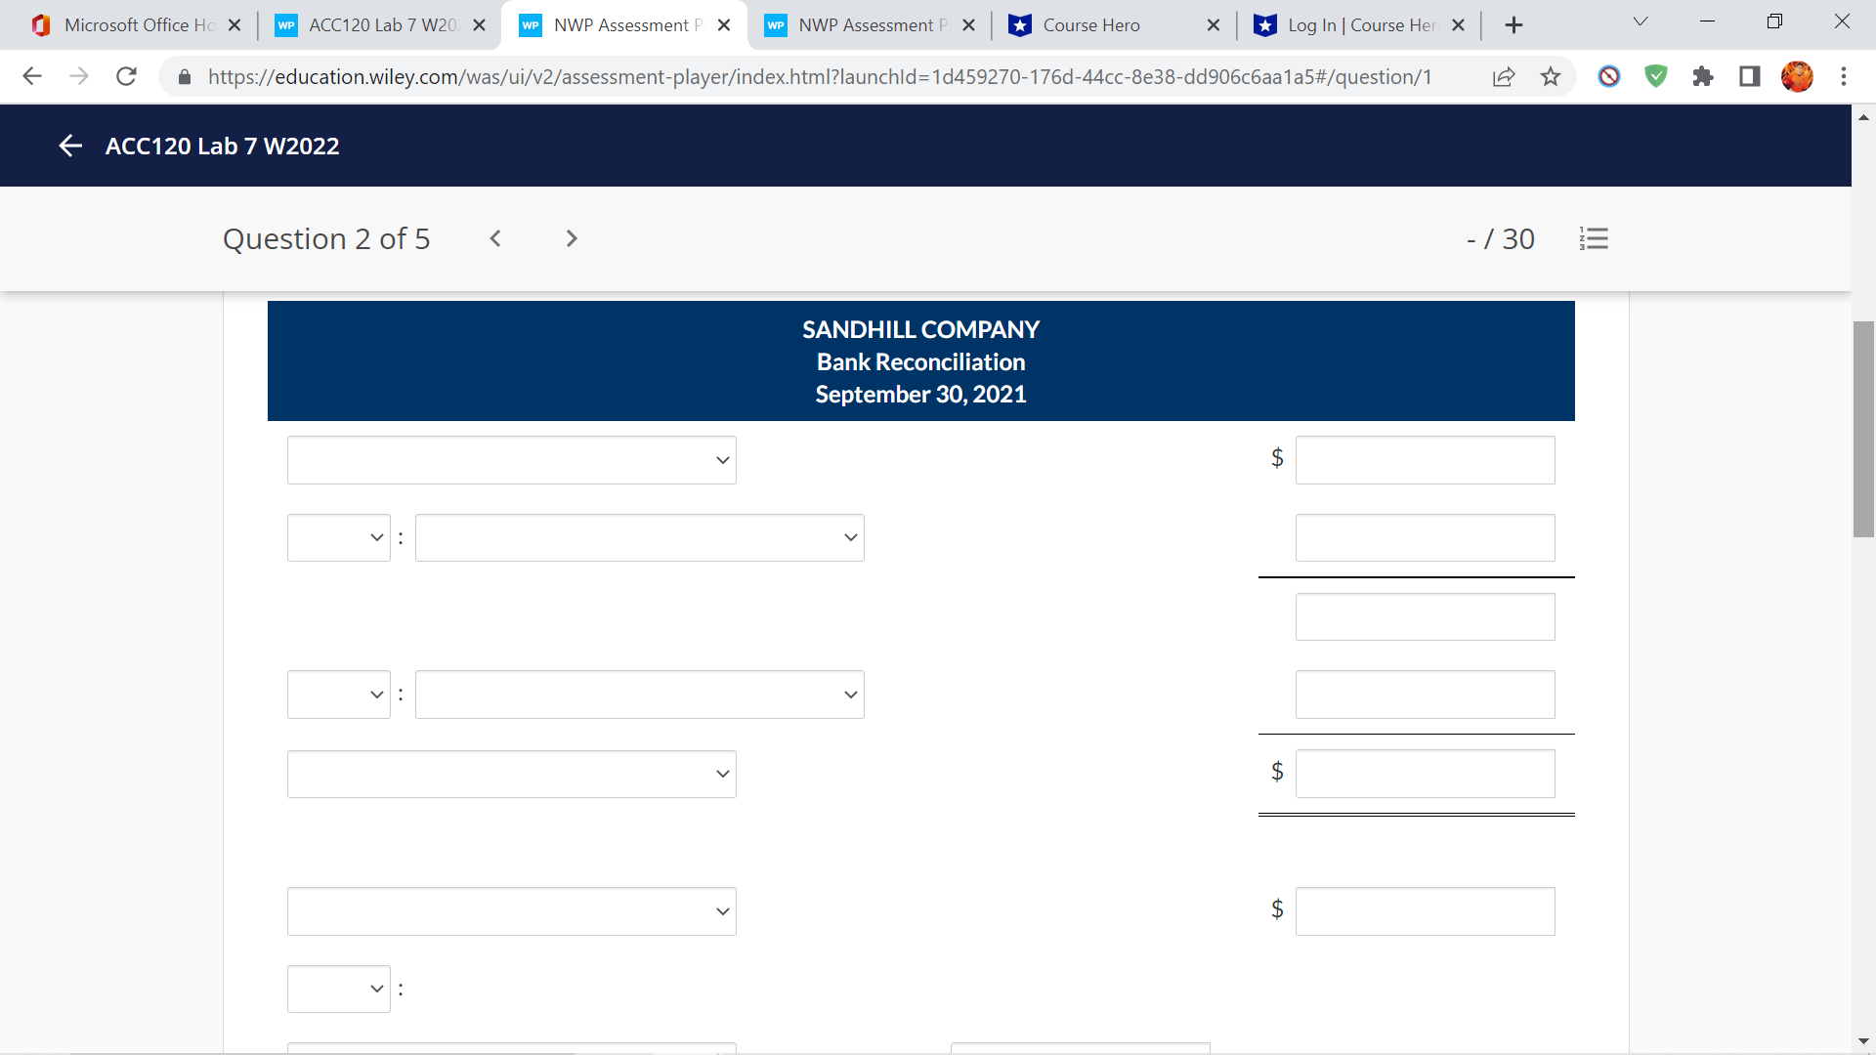This screenshot has width=1876, height=1055.
Task: Reload the page with the refresh icon
Action: 126,76
